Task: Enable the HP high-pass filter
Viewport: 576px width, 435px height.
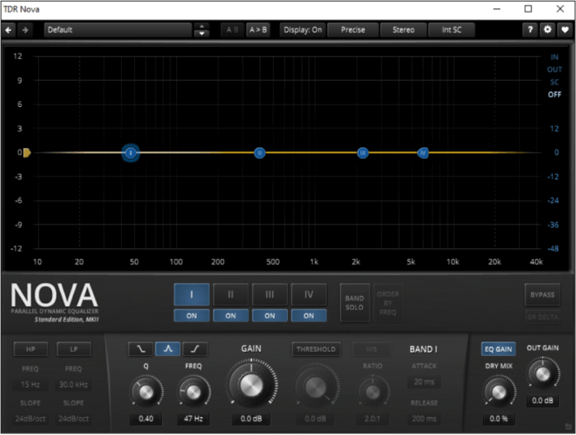Action: pos(30,349)
